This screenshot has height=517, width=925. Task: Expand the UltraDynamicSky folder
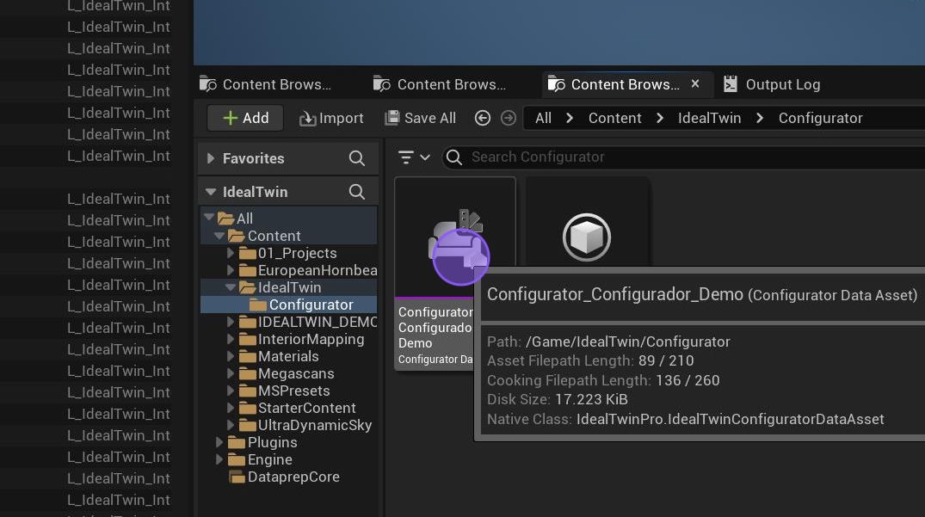[x=231, y=425]
